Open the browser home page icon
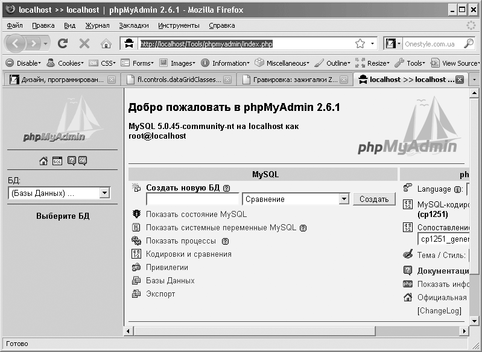The image size is (482, 352). click(x=106, y=44)
